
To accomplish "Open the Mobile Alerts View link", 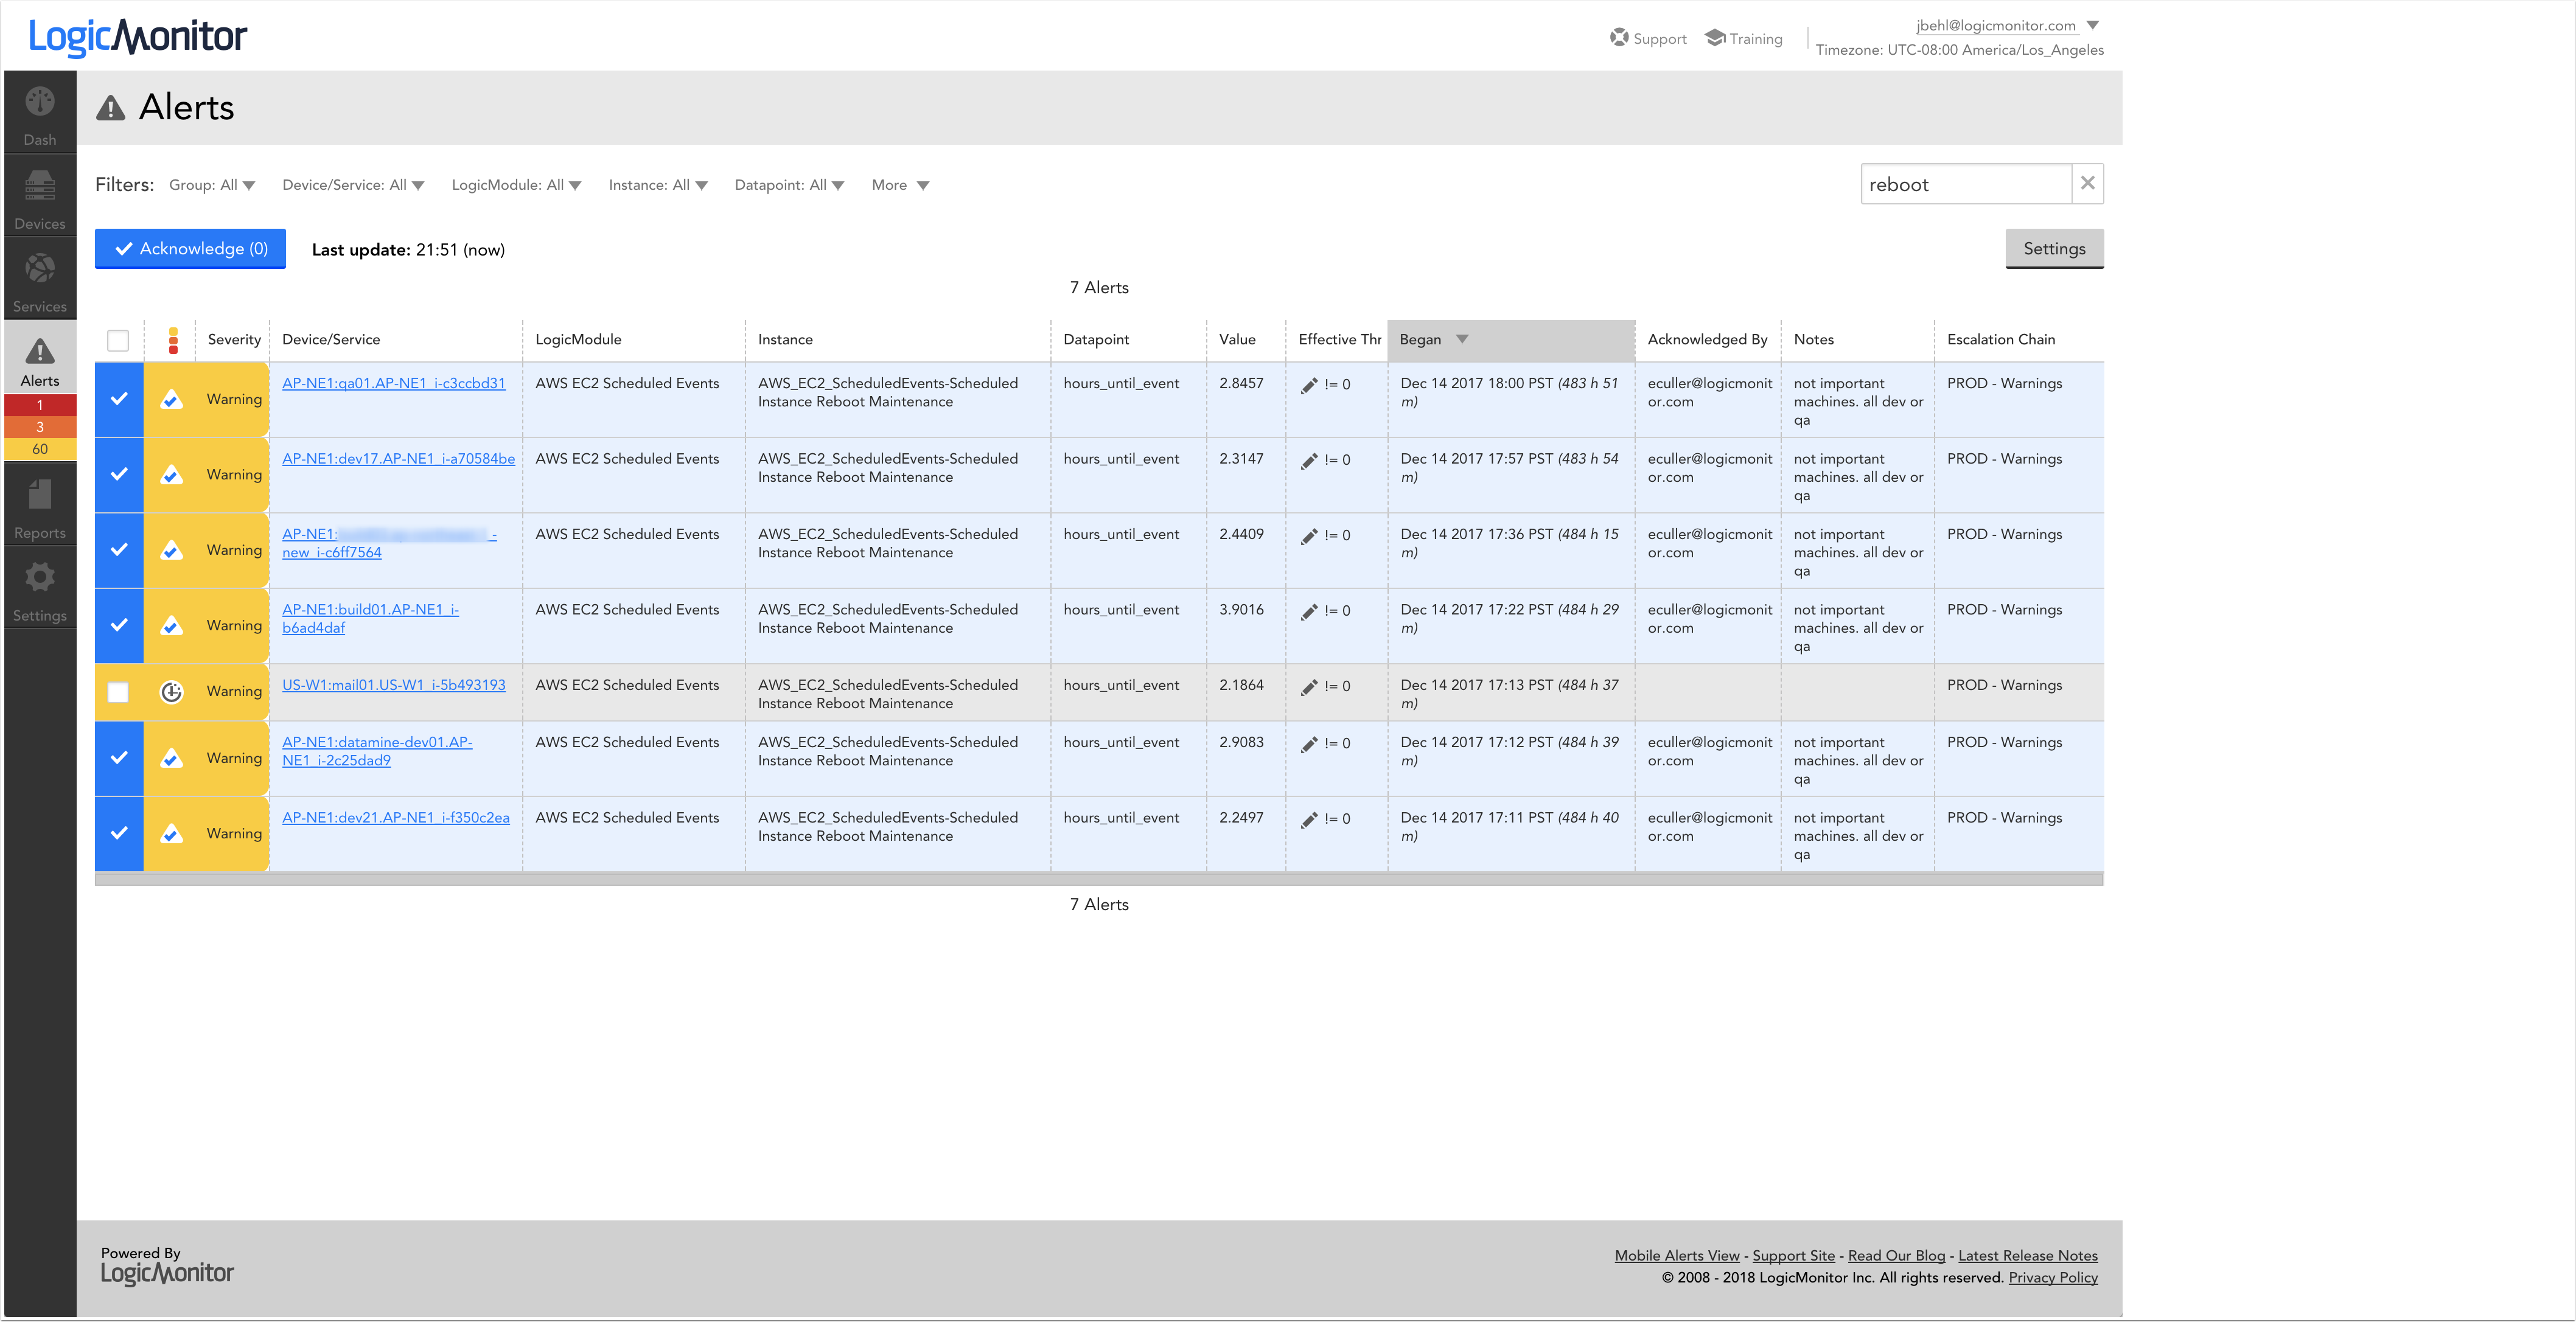I will click(x=1677, y=1256).
